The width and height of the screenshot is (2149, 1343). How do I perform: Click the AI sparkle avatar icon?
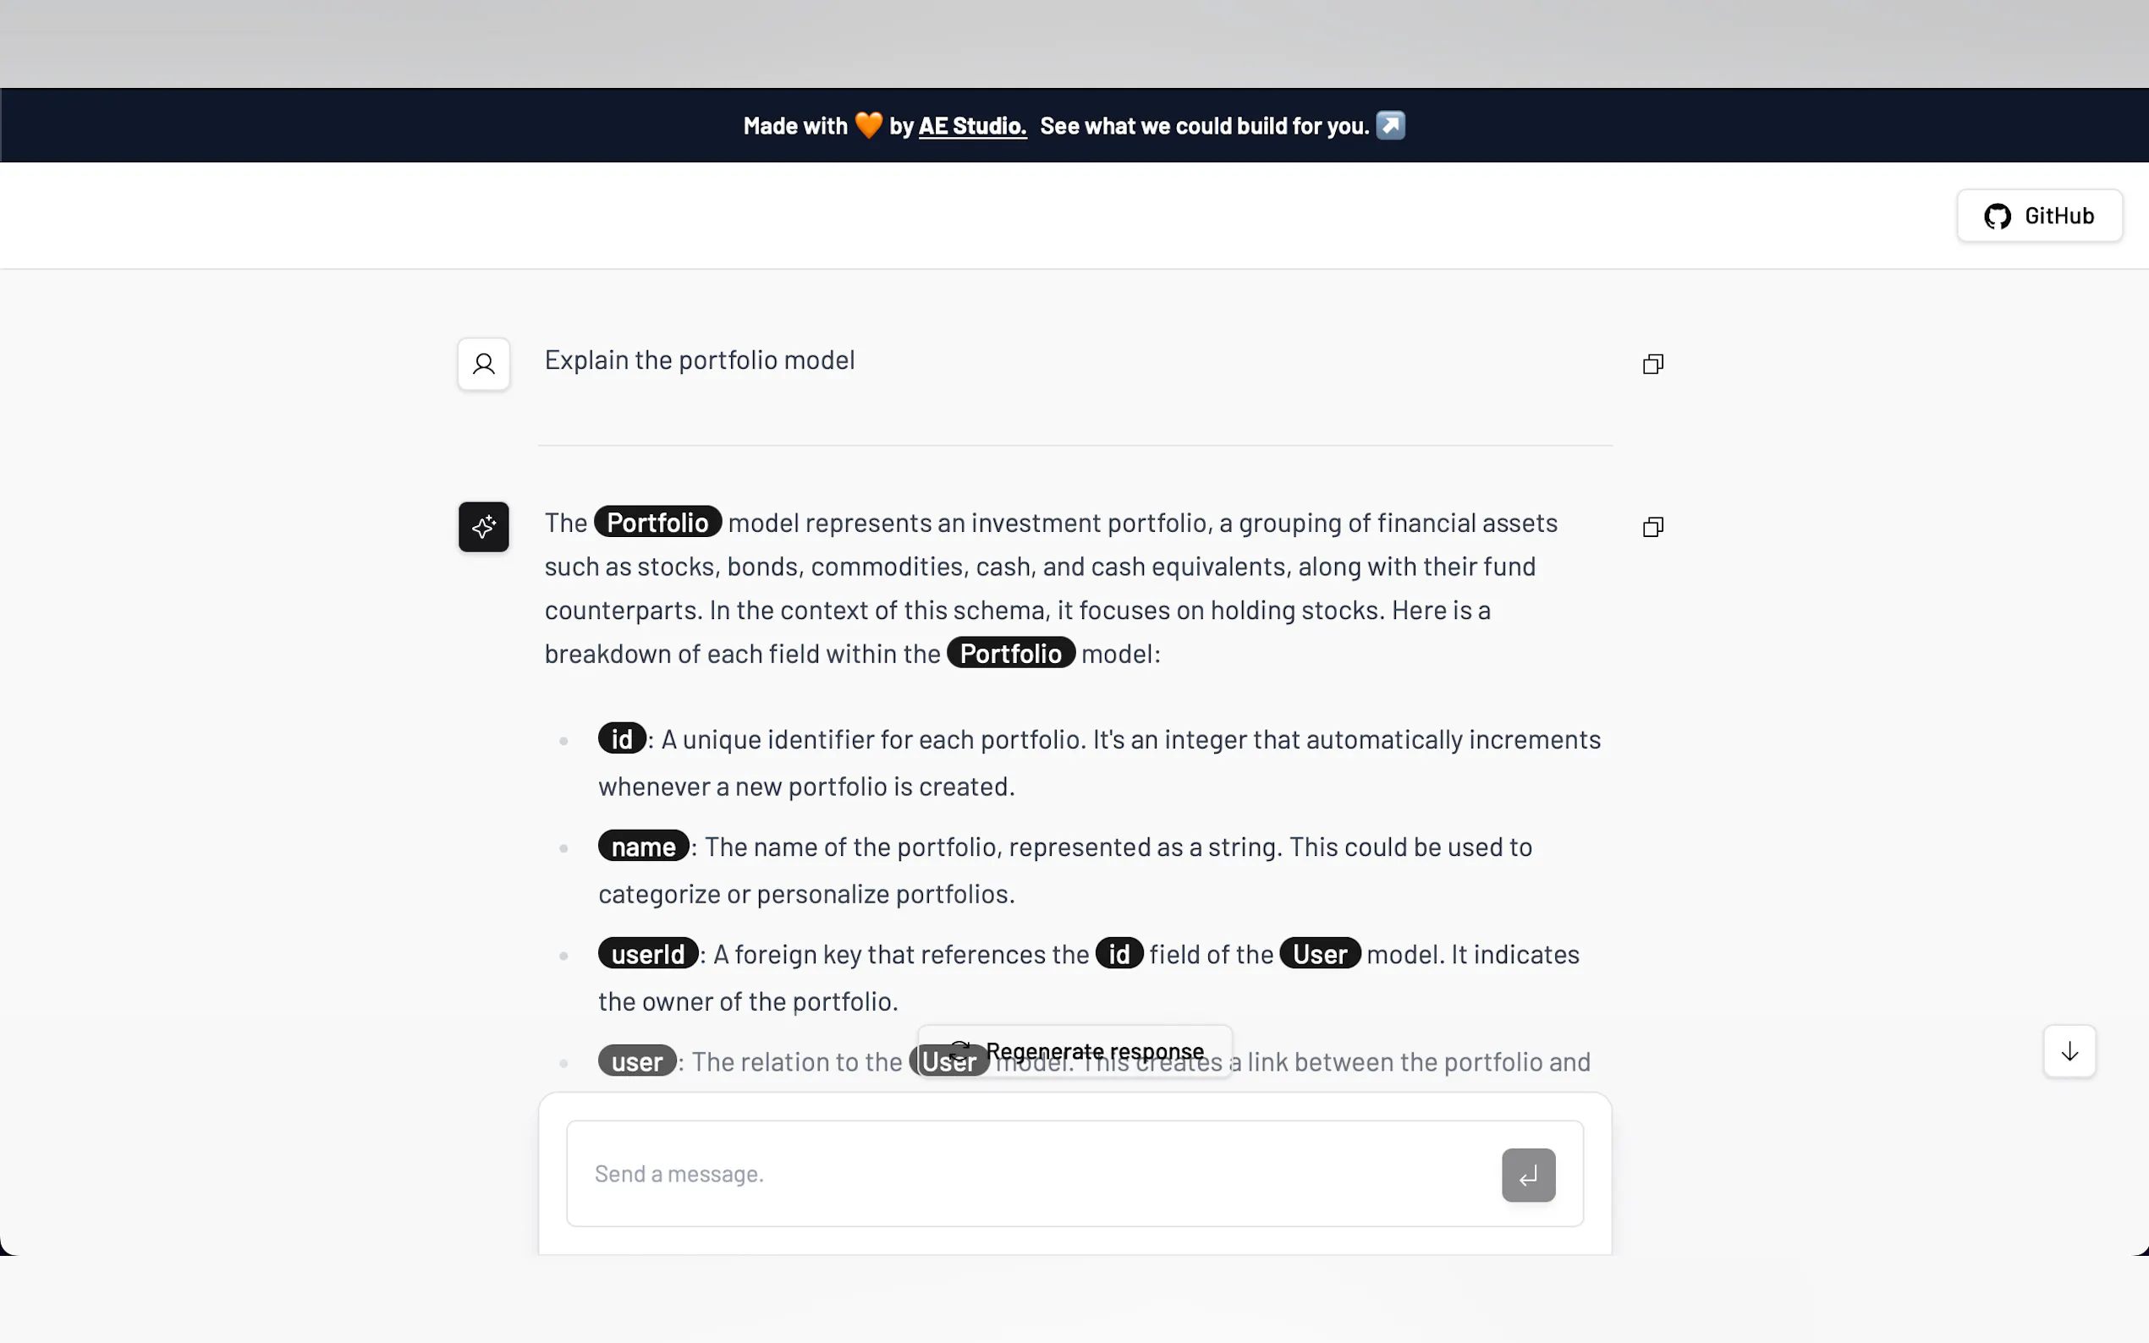[483, 528]
